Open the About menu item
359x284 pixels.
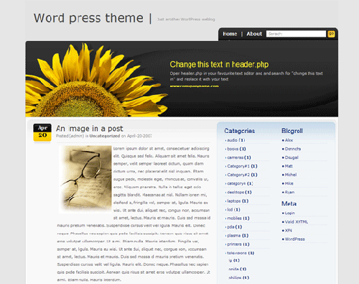pos(254,34)
